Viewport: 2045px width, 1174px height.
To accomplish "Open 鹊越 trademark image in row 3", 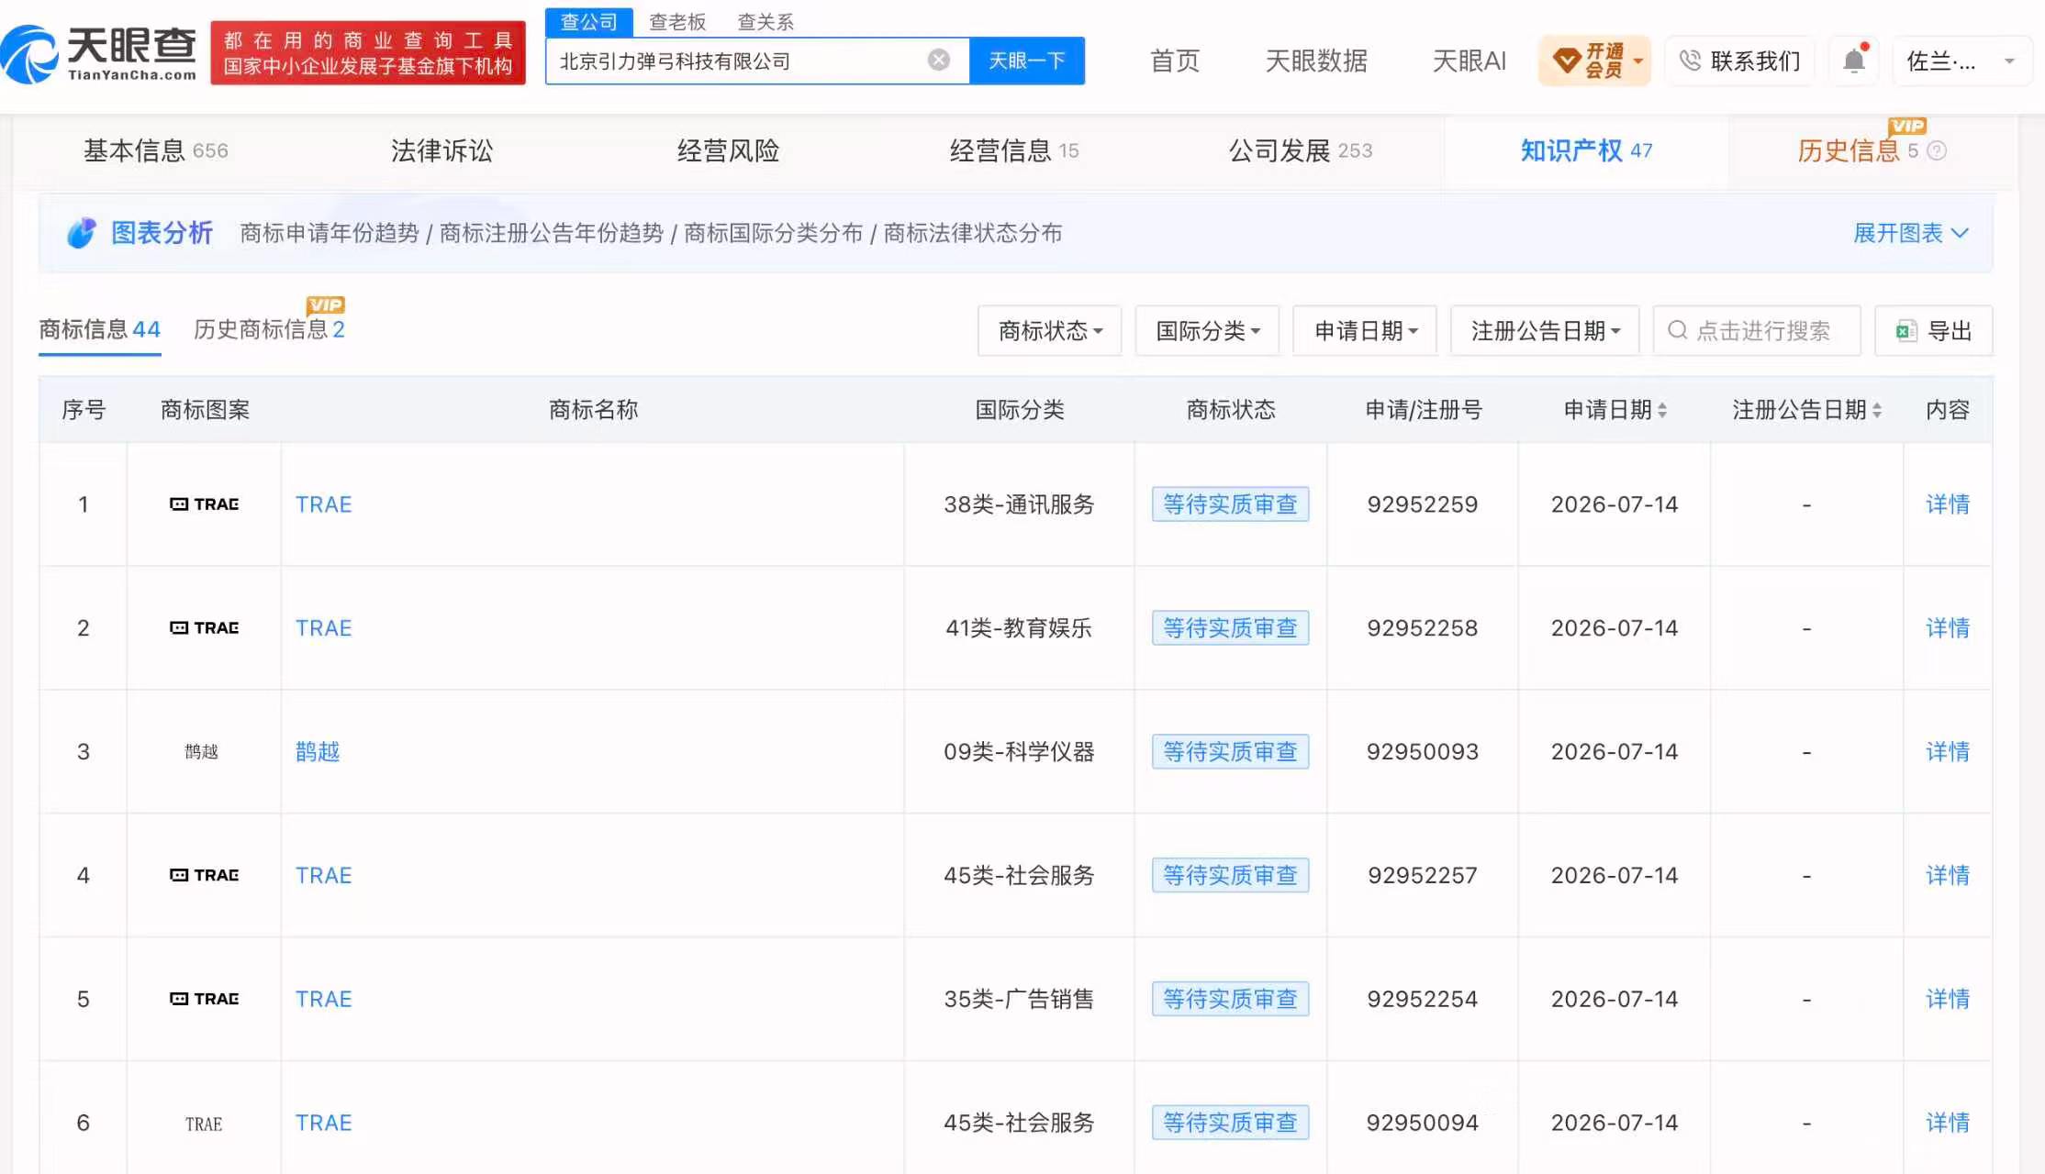I will 202,752.
